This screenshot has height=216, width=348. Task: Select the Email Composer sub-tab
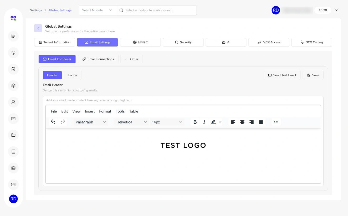pyautogui.click(x=57, y=59)
